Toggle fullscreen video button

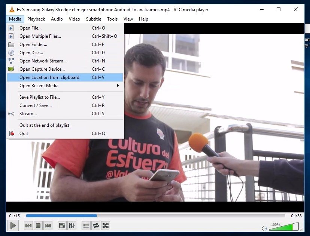click(x=62, y=226)
